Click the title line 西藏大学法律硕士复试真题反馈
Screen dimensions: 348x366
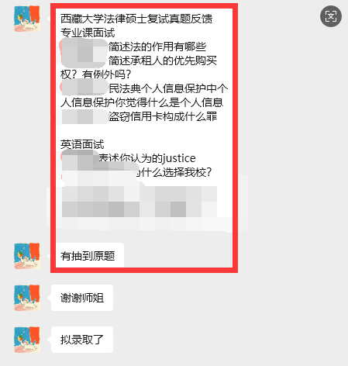pyautogui.click(x=136, y=19)
